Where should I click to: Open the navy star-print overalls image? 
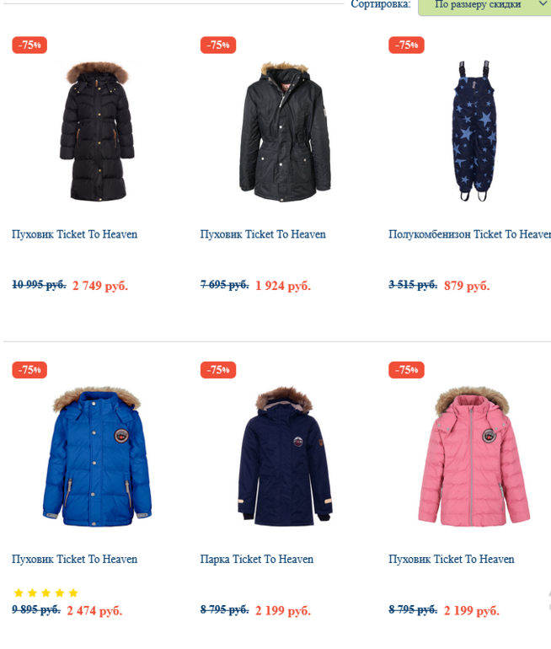pos(474,131)
